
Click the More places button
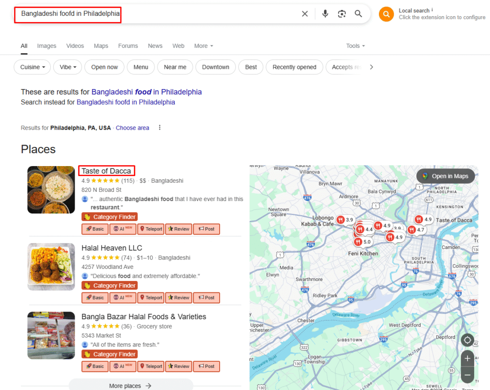(130, 386)
